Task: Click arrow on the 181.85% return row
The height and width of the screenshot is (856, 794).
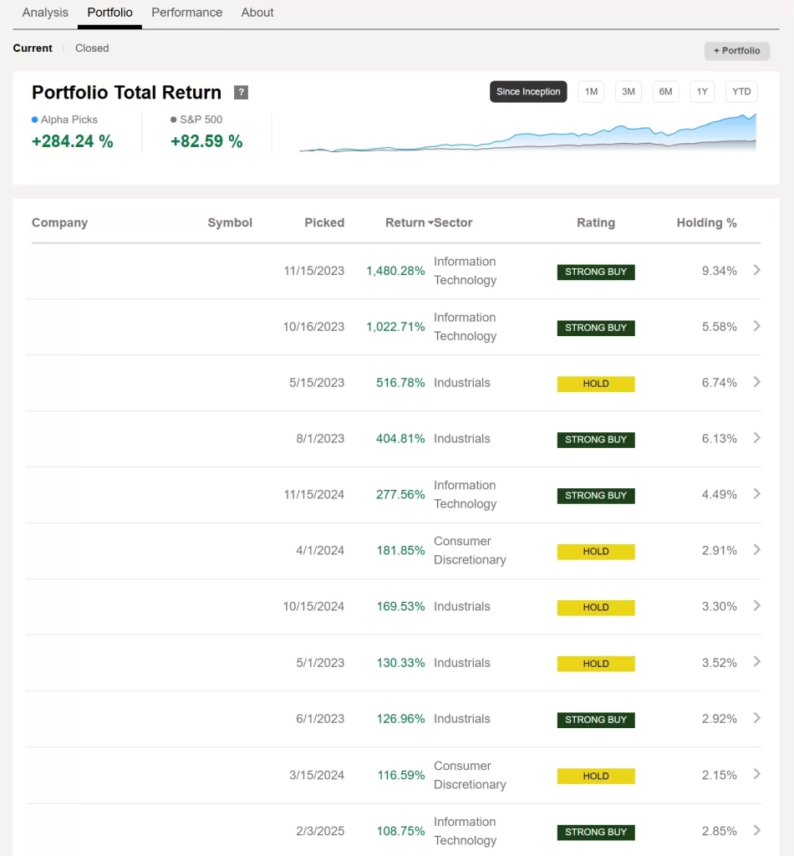Action: 756,550
